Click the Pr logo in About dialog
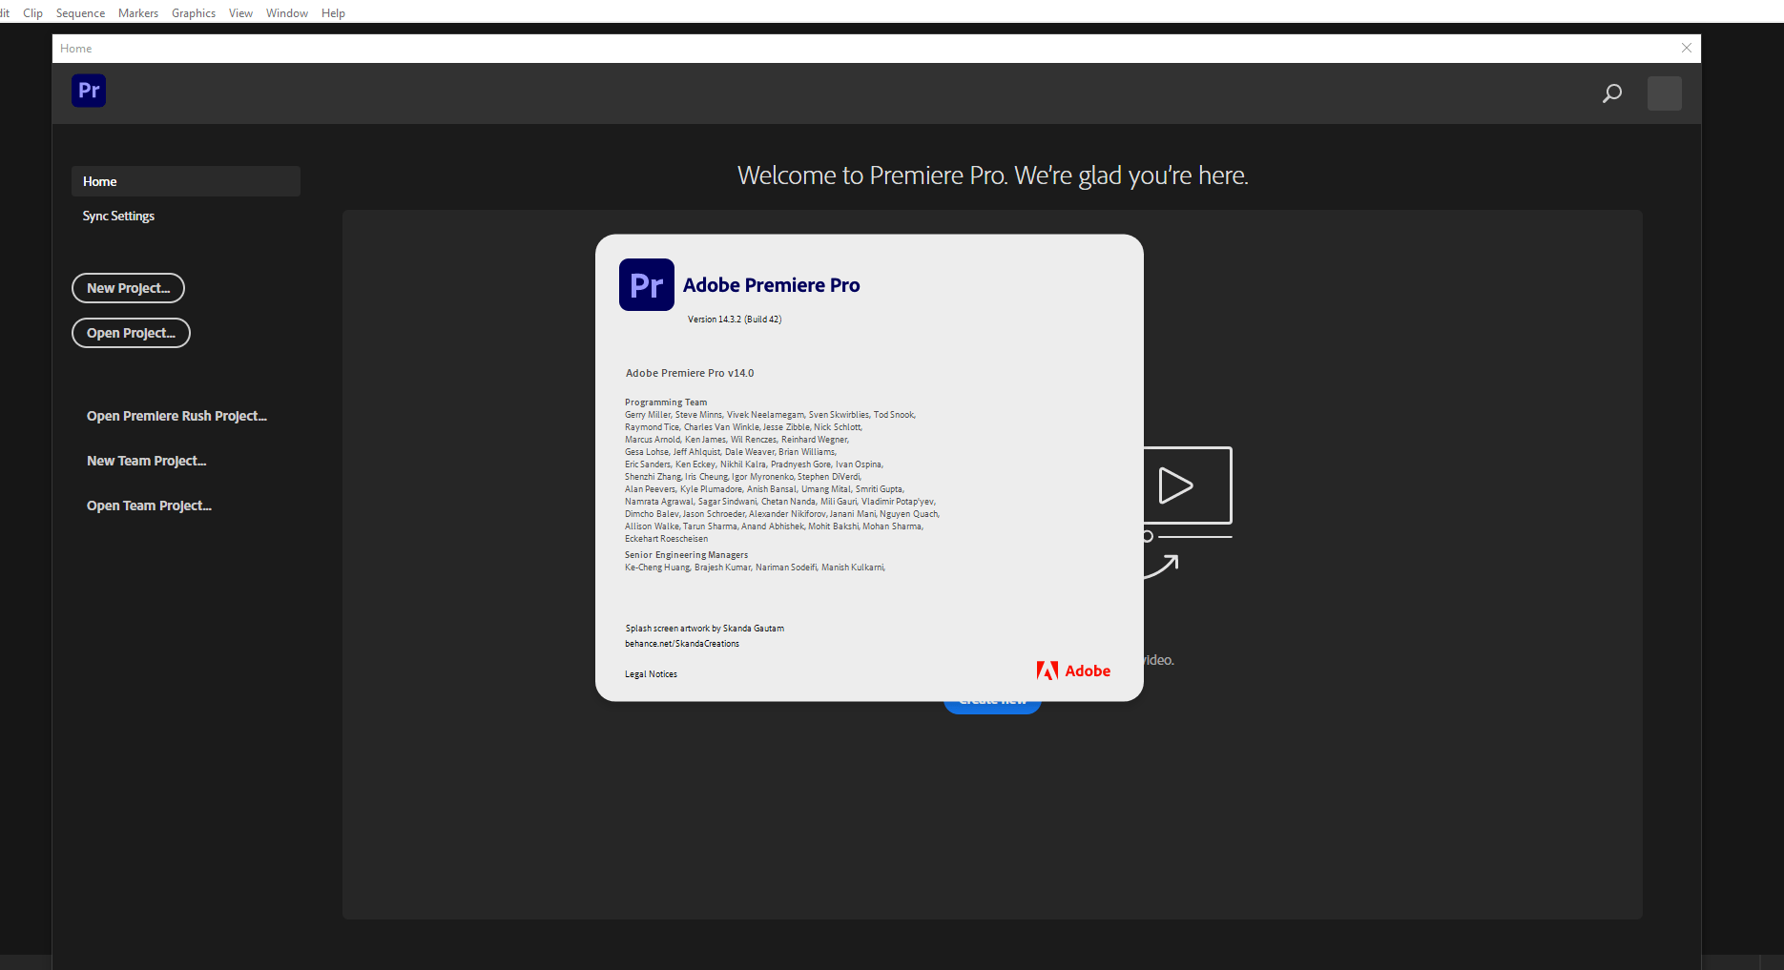 click(x=647, y=284)
